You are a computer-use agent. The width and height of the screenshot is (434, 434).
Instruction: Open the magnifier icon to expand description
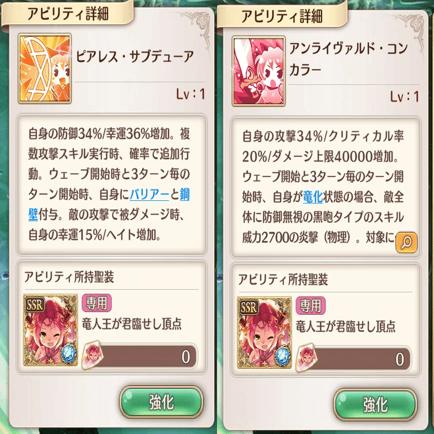click(x=406, y=242)
